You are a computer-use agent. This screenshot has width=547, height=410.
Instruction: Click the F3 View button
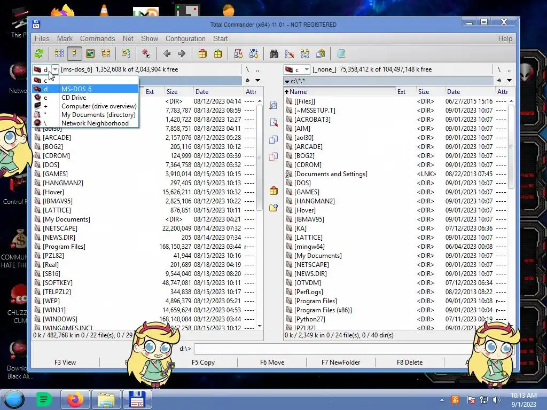(65, 362)
